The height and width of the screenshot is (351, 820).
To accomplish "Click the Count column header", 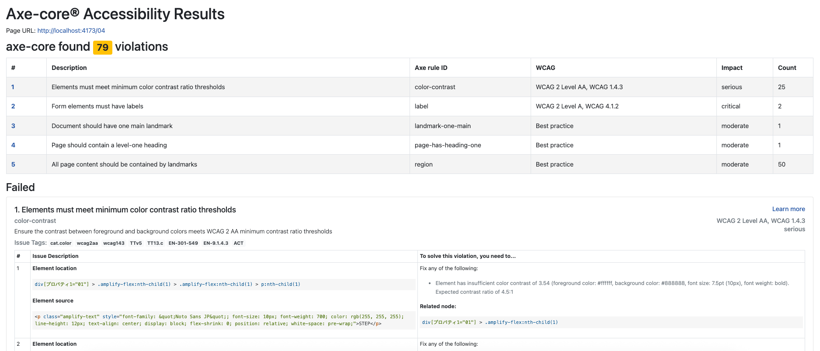I will point(787,68).
